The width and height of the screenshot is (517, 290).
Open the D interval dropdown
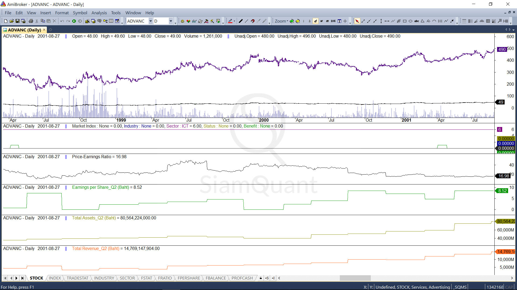171,21
